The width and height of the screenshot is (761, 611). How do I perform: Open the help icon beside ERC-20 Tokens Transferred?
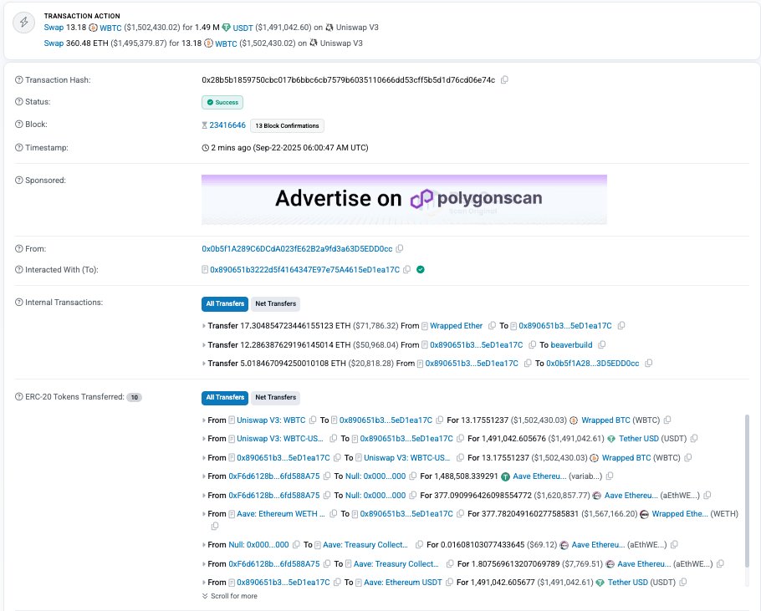point(19,397)
